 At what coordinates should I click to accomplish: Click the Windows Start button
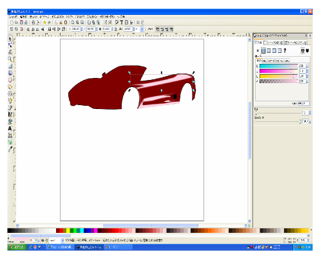[17, 247]
